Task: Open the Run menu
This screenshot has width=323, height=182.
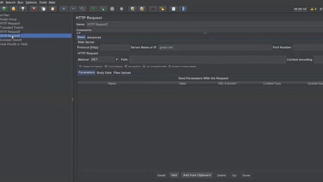Action: pos(20,3)
